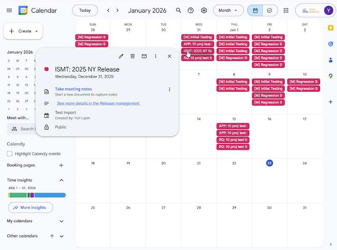Open See more details Release management link
Image resolution: width=337 pixels, height=250 pixels.
pyautogui.click(x=98, y=103)
